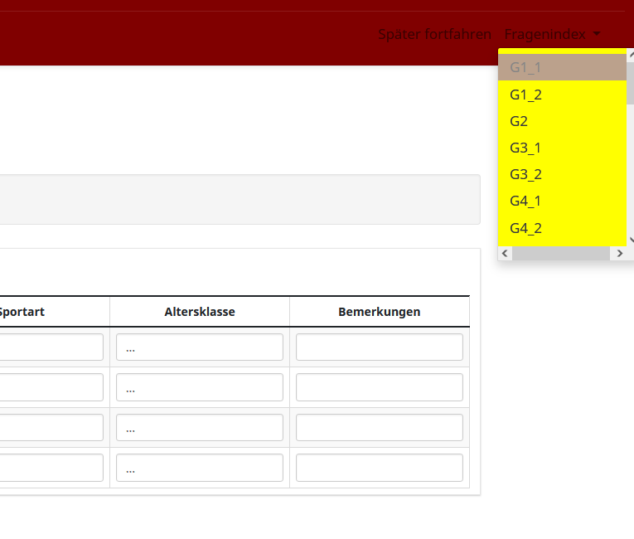Choose G2 from the question index list
This screenshot has width=634, height=539.
[x=519, y=121]
